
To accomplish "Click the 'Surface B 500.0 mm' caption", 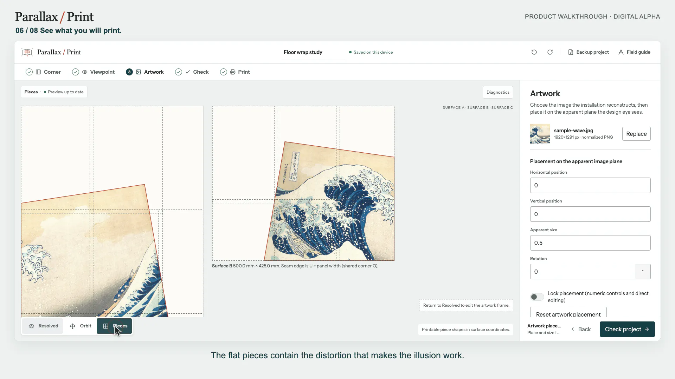I will coord(295,266).
